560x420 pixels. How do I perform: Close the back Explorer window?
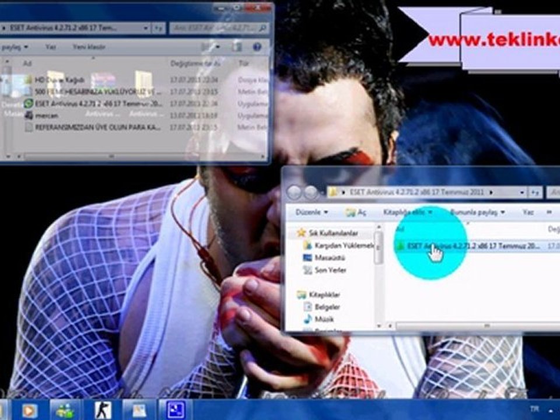tap(258, 8)
